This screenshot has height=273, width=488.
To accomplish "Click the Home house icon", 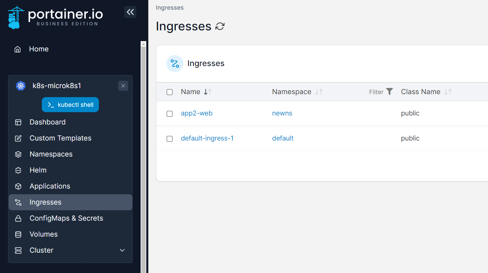I will [18, 49].
